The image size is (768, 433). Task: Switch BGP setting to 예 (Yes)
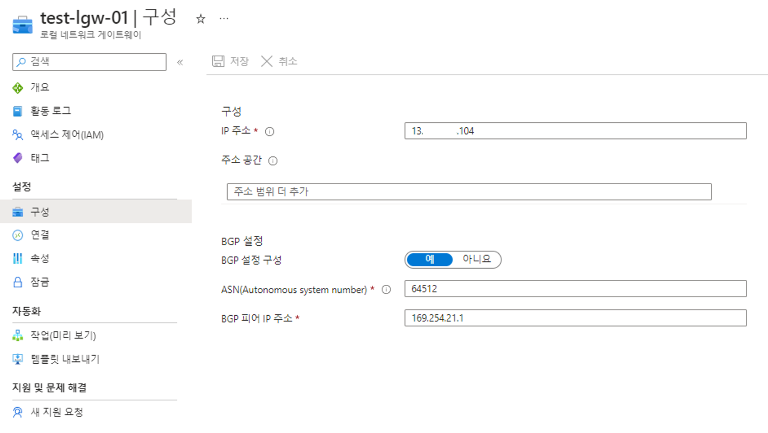pos(429,259)
